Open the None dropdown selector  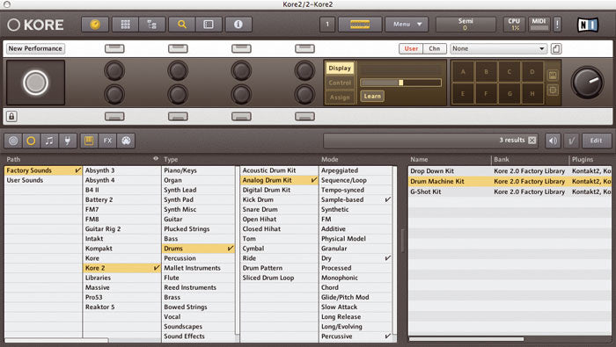tap(499, 48)
